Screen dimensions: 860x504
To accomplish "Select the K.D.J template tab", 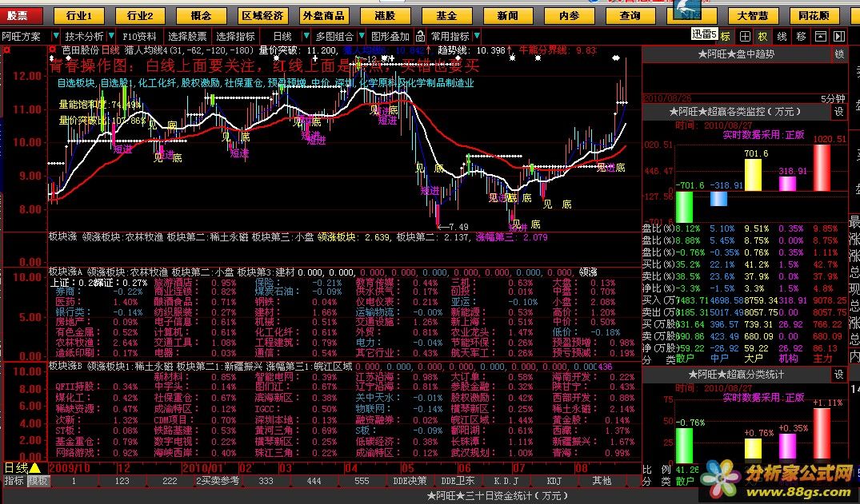I will (506, 481).
